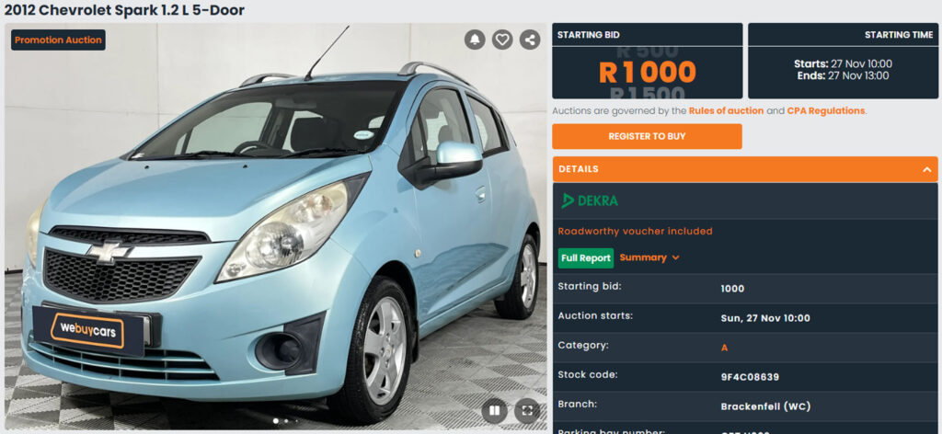Click the main Chevrolet Spark photo
Image resolution: width=942 pixels, height=434 pixels.
pyautogui.click(x=276, y=227)
